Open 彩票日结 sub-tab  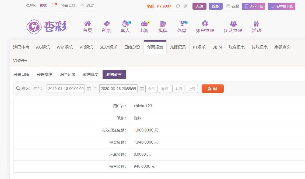21,74
